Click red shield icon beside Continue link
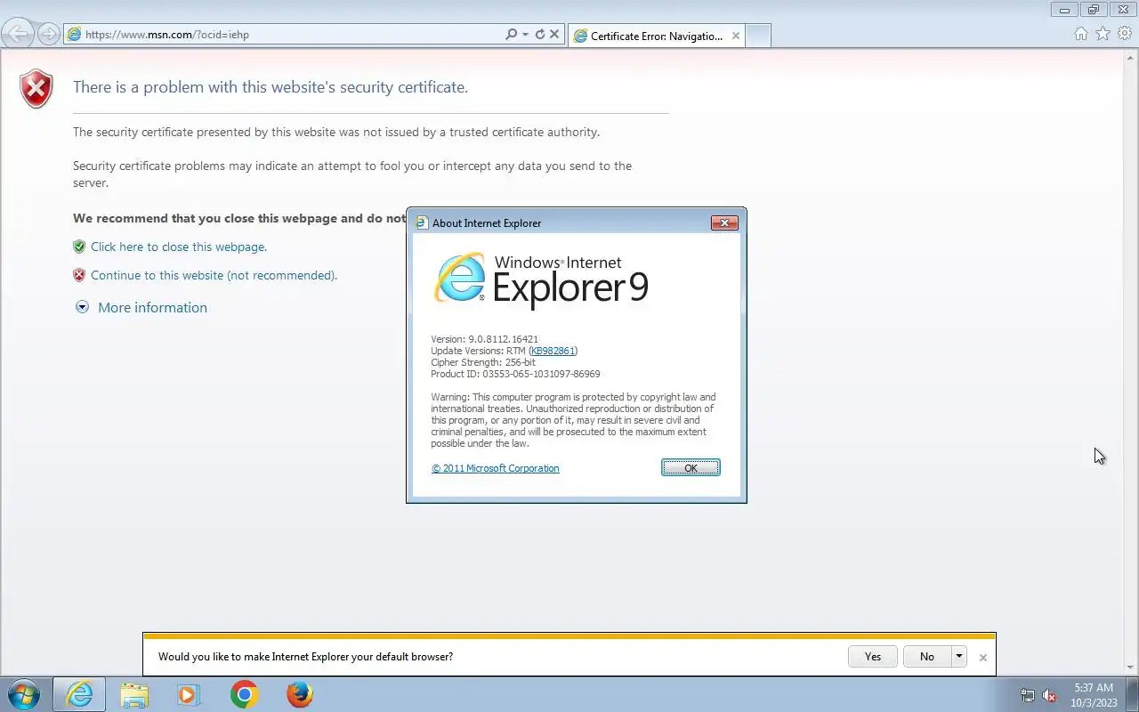1139x712 pixels. (79, 275)
